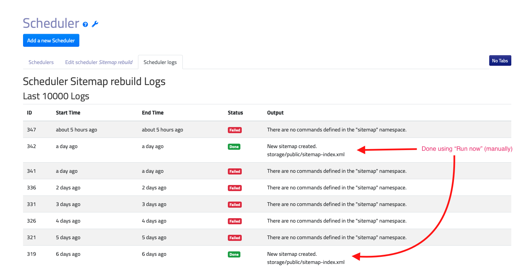Click the output message of log 336
The width and height of the screenshot is (514, 269).
[337, 188]
